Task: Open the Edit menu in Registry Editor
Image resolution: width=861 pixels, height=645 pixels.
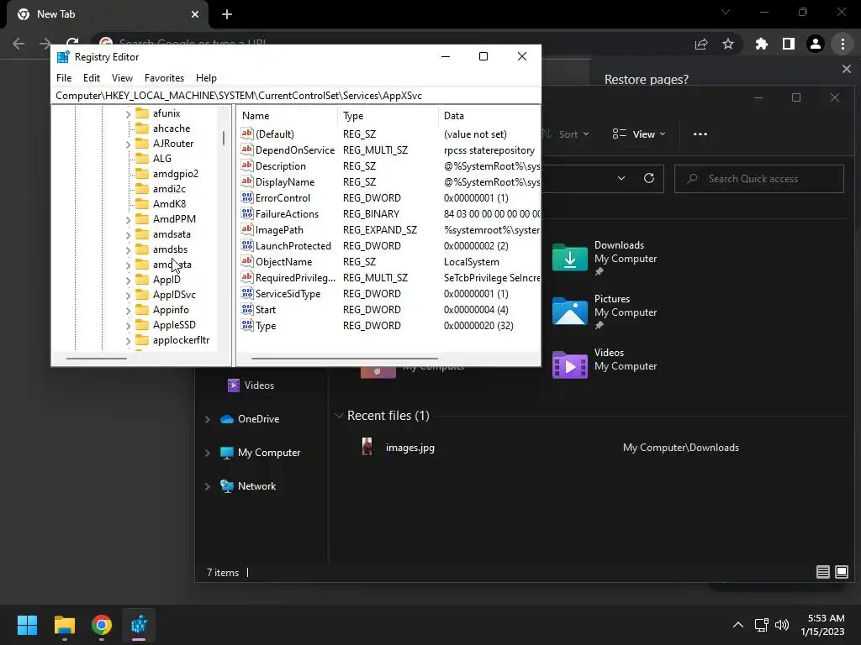Action: pos(91,78)
